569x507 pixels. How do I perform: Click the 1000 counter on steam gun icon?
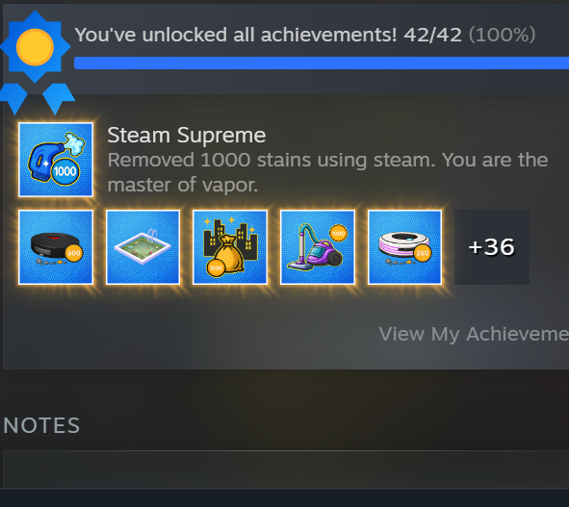(65, 171)
